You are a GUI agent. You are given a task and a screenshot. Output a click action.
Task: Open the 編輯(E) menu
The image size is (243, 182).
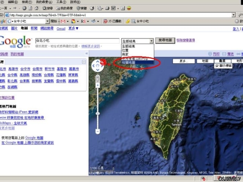13,2
